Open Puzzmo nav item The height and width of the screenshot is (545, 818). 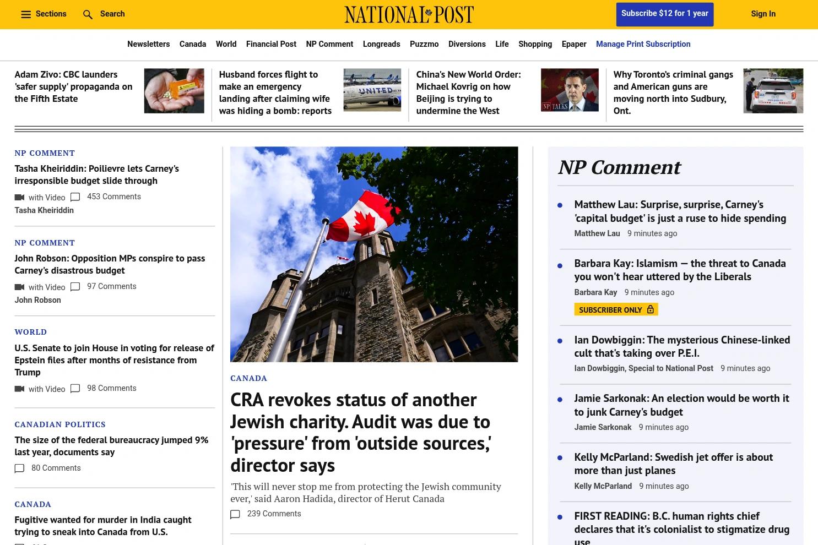(424, 44)
